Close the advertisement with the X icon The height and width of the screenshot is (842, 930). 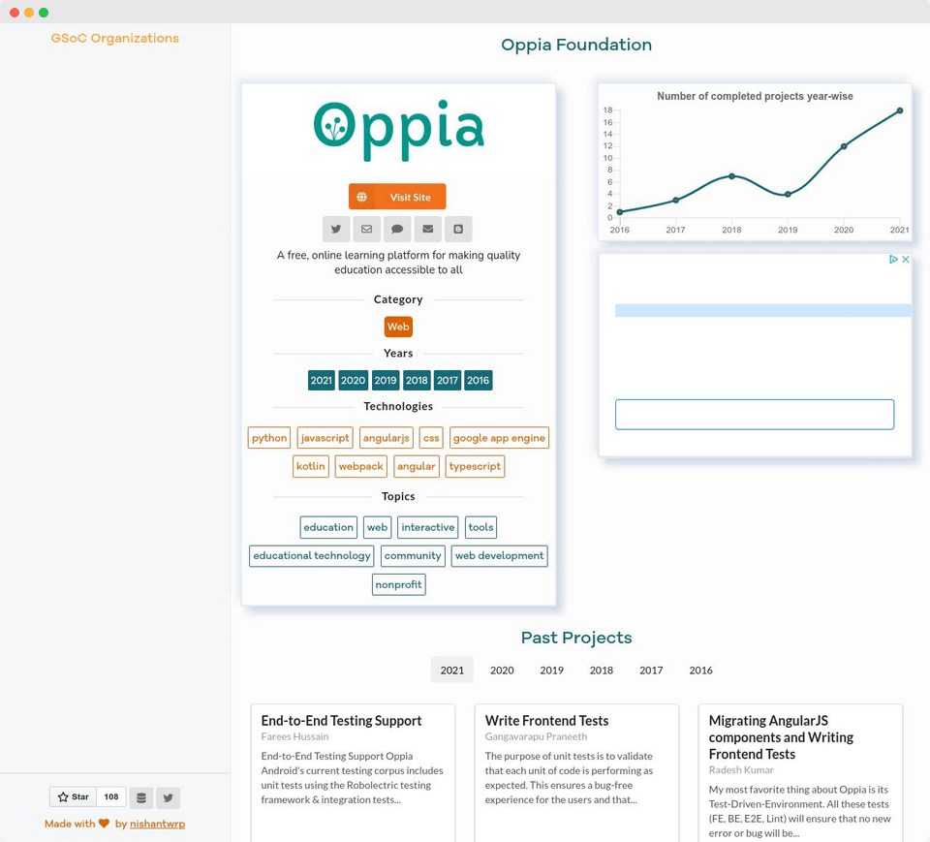click(x=906, y=260)
